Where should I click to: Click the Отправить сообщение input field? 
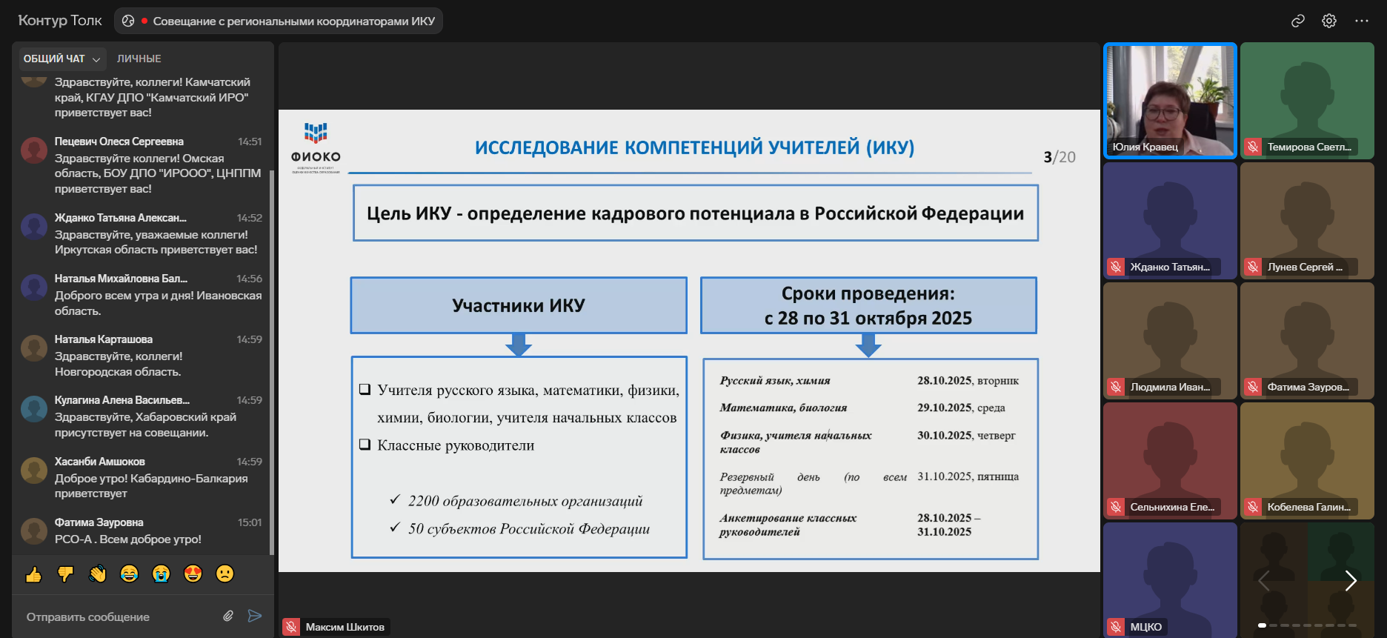click(119, 617)
